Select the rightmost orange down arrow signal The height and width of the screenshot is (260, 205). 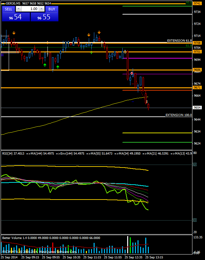99,32
